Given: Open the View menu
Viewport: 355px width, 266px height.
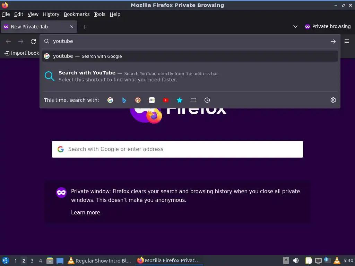Looking at the screenshot, I should point(33,14).
